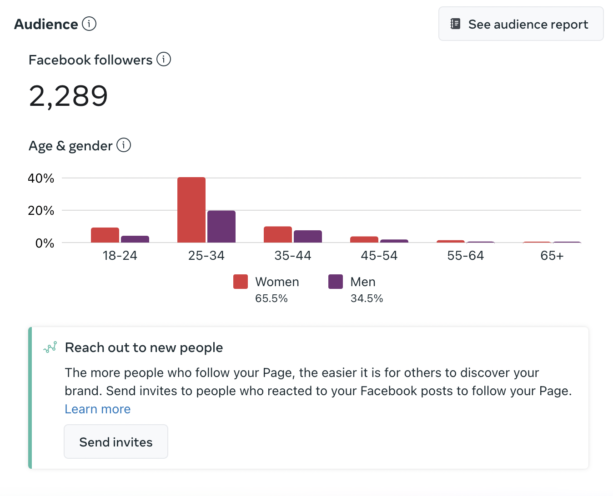This screenshot has width=613, height=496.
Task: Click the info icon next to Audience
Action: [x=89, y=24]
